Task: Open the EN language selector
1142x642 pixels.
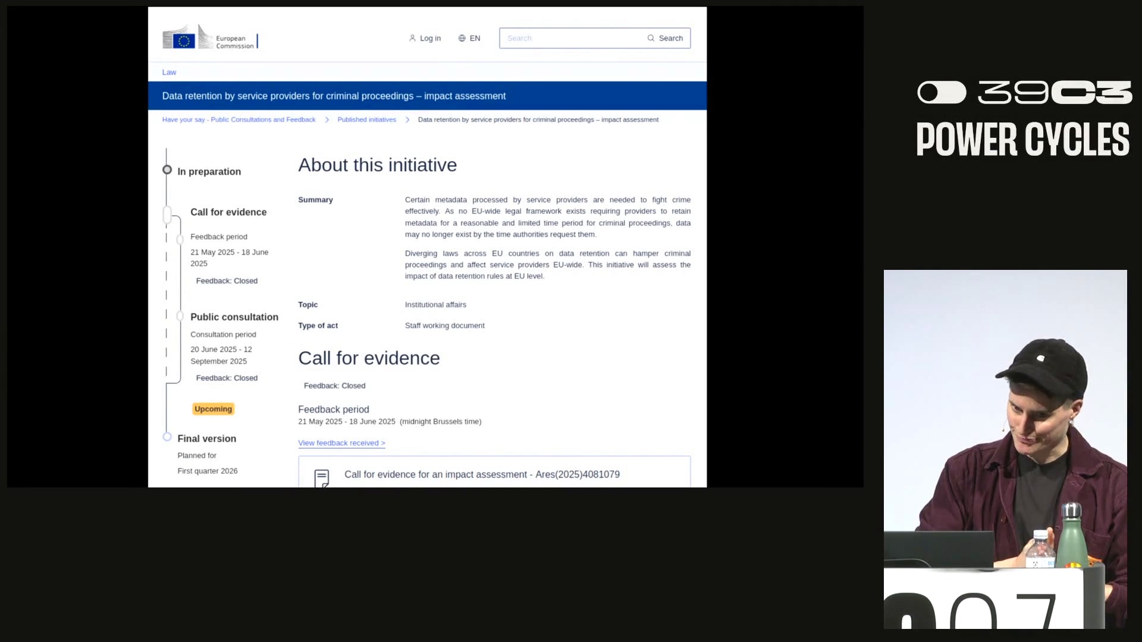Action: 475,38
